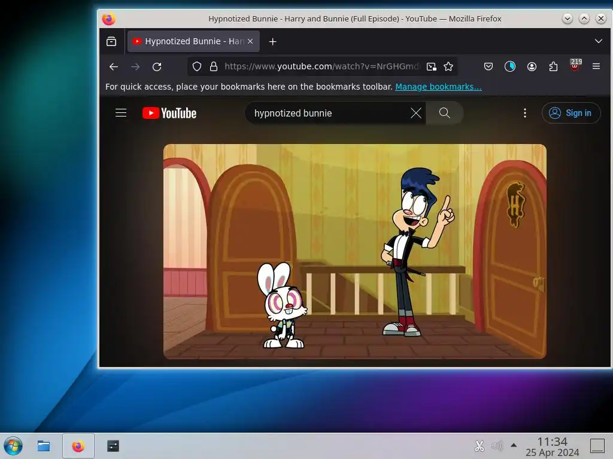613x459 pixels.
Task: Open the Firefox application hamburger menu
Action: 596,66
